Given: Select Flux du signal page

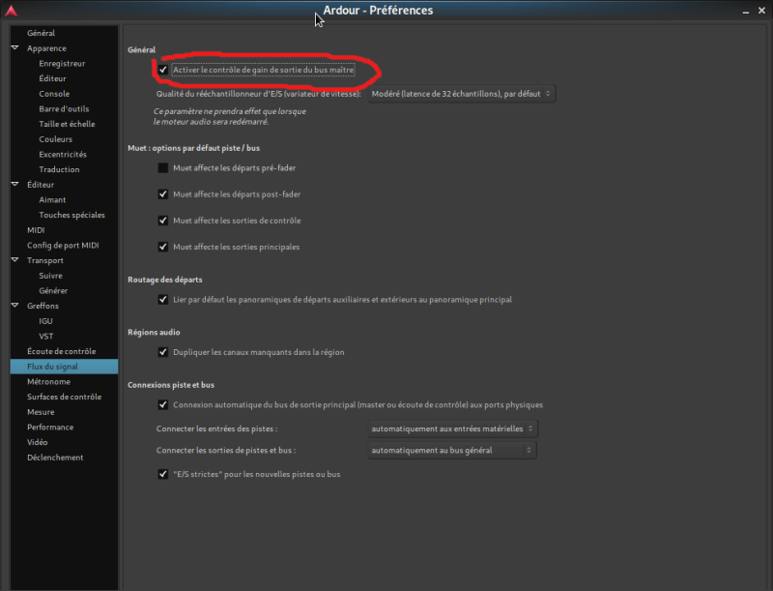Looking at the screenshot, I should click(x=64, y=367).
